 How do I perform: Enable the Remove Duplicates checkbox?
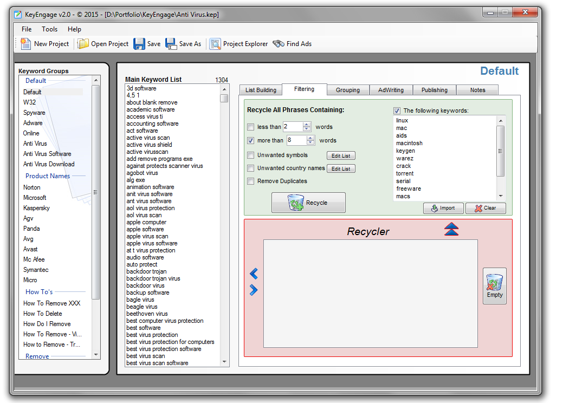(250, 181)
